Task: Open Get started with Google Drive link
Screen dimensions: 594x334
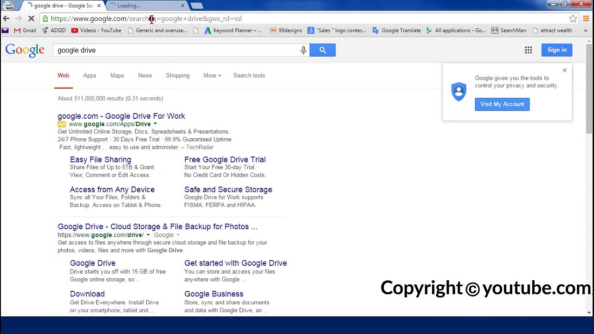Action: (x=236, y=263)
